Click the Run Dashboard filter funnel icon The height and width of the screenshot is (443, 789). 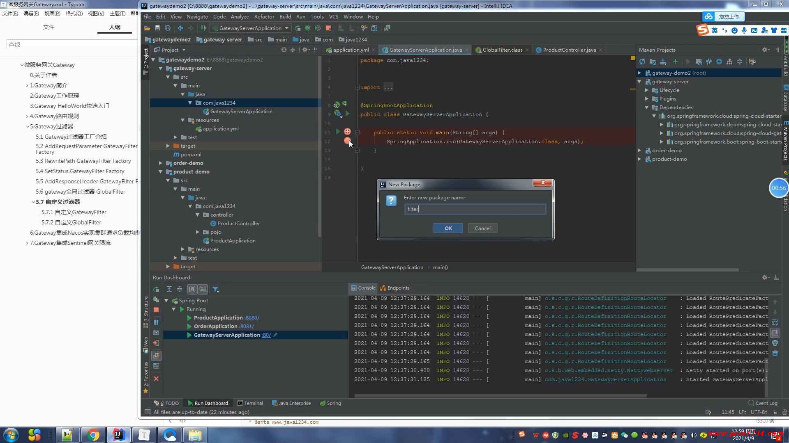click(x=215, y=289)
